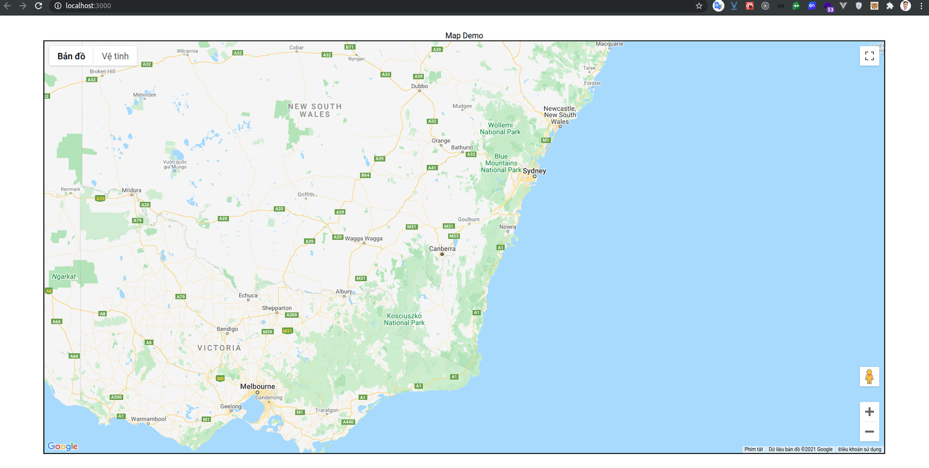Switch to the Bản đồ map view
This screenshot has width=929, height=468.
click(71, 56)
